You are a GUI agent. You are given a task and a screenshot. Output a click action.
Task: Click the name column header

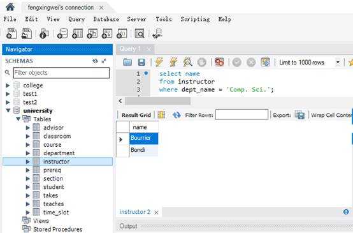(x=144, y=127)
